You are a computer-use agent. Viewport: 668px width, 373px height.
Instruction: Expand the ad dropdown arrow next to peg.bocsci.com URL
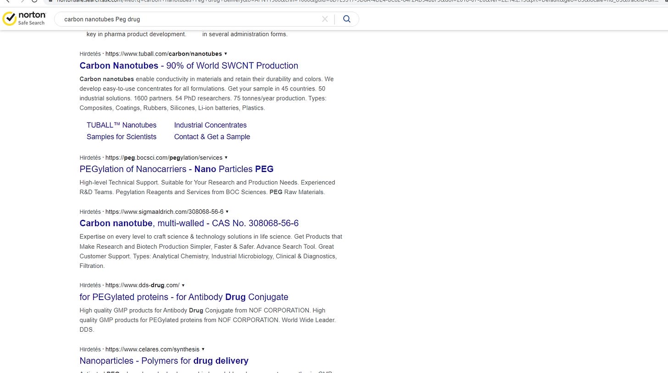pyautogui.click(x=226, y=157)
